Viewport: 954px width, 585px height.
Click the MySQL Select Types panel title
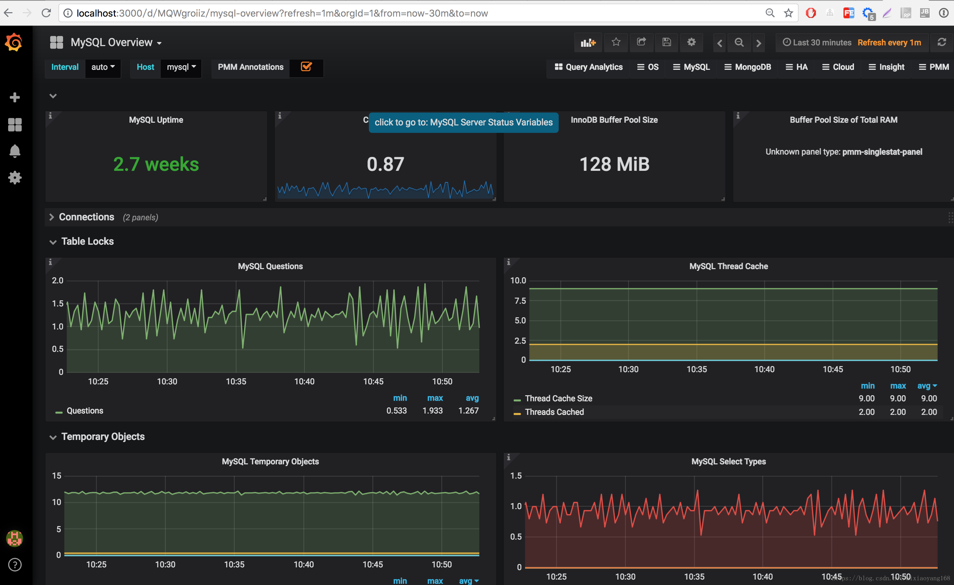(728, 461)
